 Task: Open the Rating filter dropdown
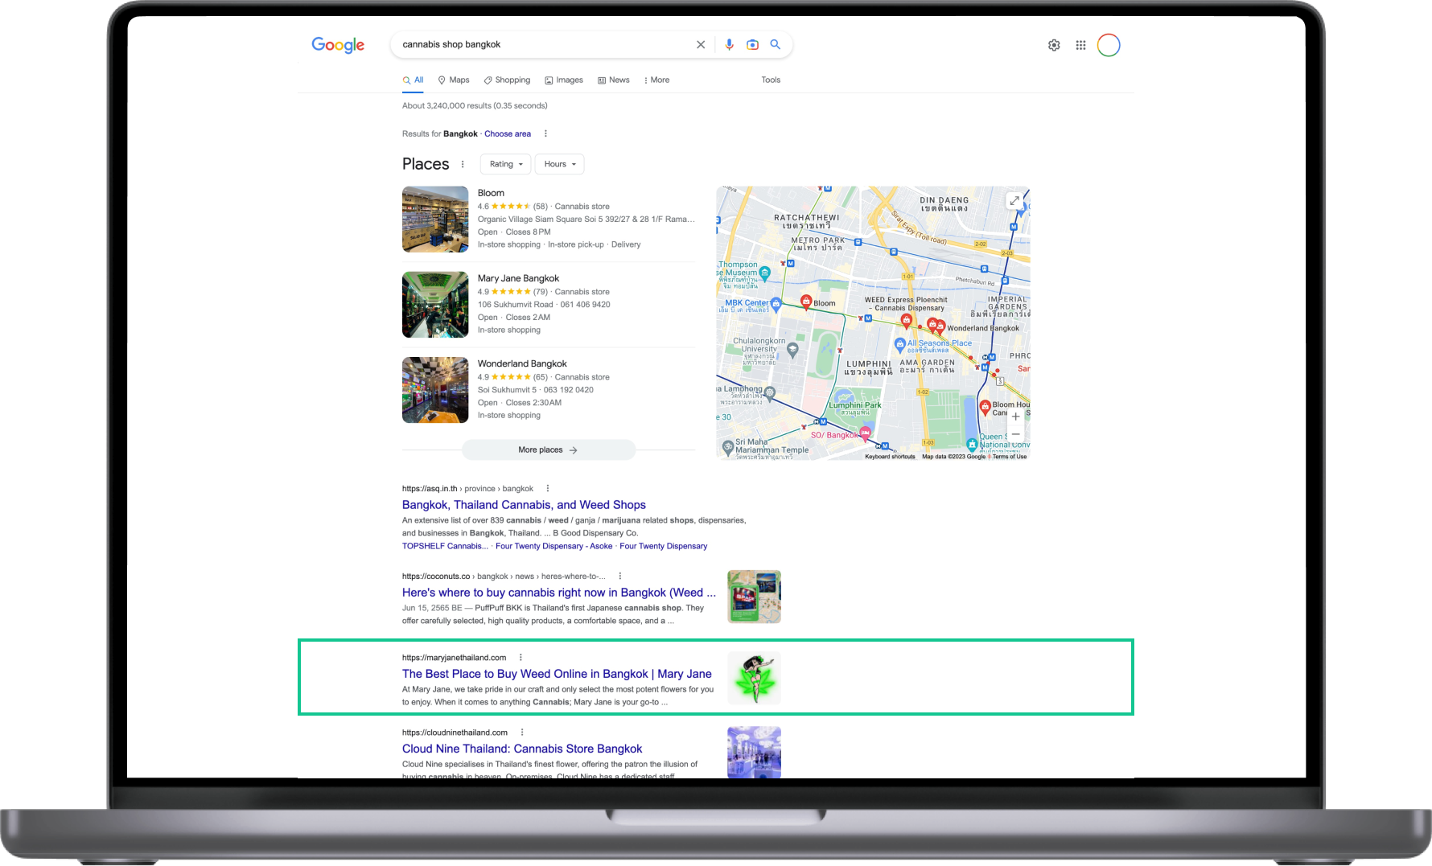[506, 164]
